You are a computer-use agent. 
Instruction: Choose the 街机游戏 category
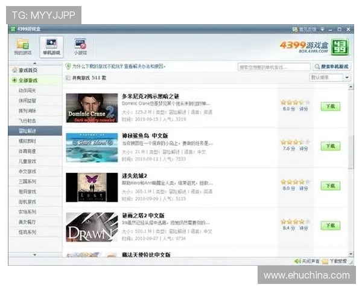[35, 202]
